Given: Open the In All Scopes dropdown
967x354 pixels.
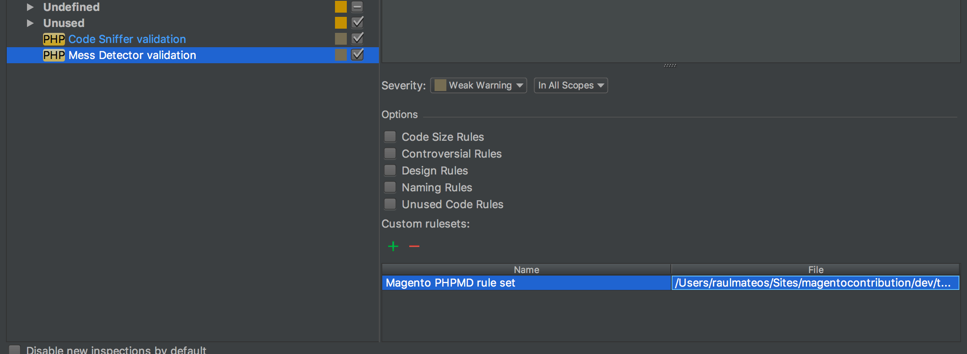Looking at the screenshot, I should pyautogui.click(x=570, y=86).
